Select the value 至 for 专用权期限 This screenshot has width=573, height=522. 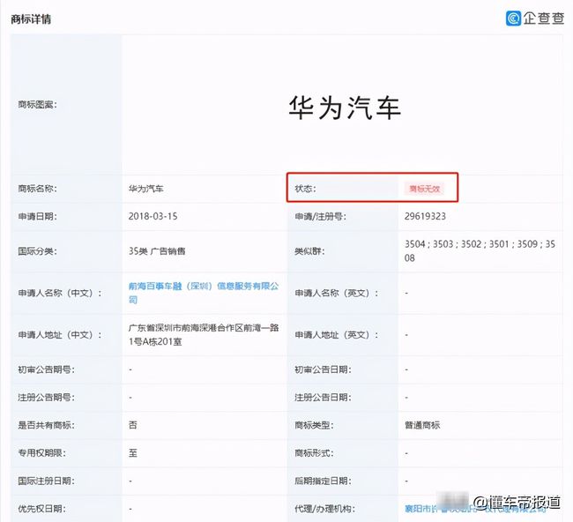(x=132, y=453)
